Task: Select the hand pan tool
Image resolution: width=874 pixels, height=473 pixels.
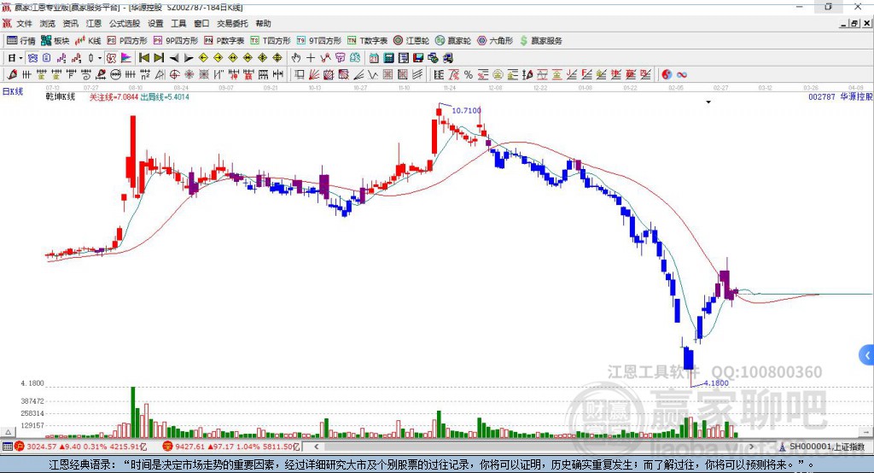Action: (x=296, y=58)
